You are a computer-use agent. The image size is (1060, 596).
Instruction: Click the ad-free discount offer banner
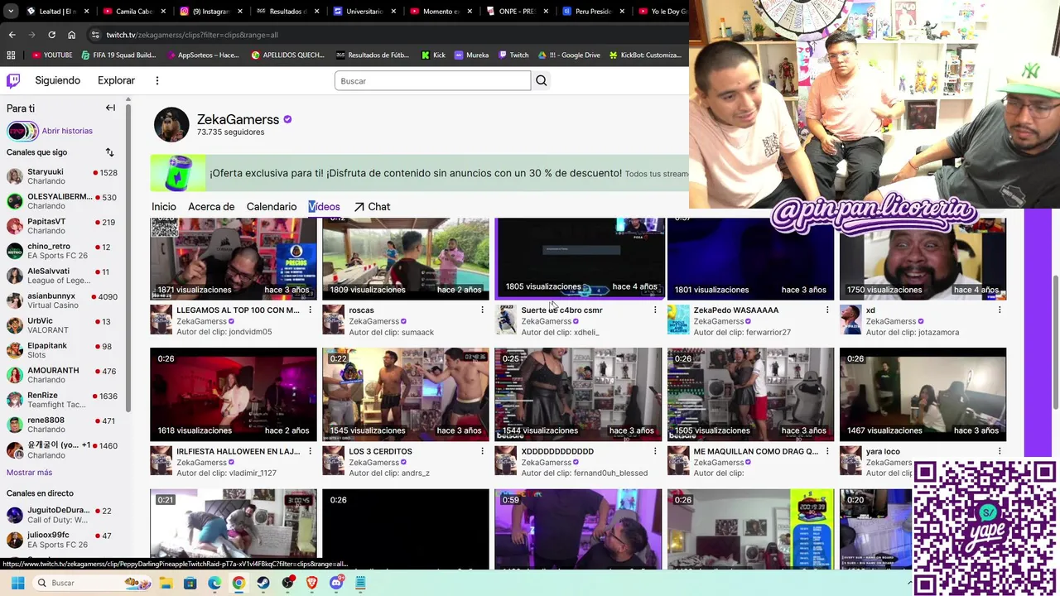click(x=419, y=173)
